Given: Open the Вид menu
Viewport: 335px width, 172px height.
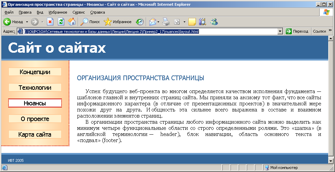Looking at the screenshot, I should 40,12.
